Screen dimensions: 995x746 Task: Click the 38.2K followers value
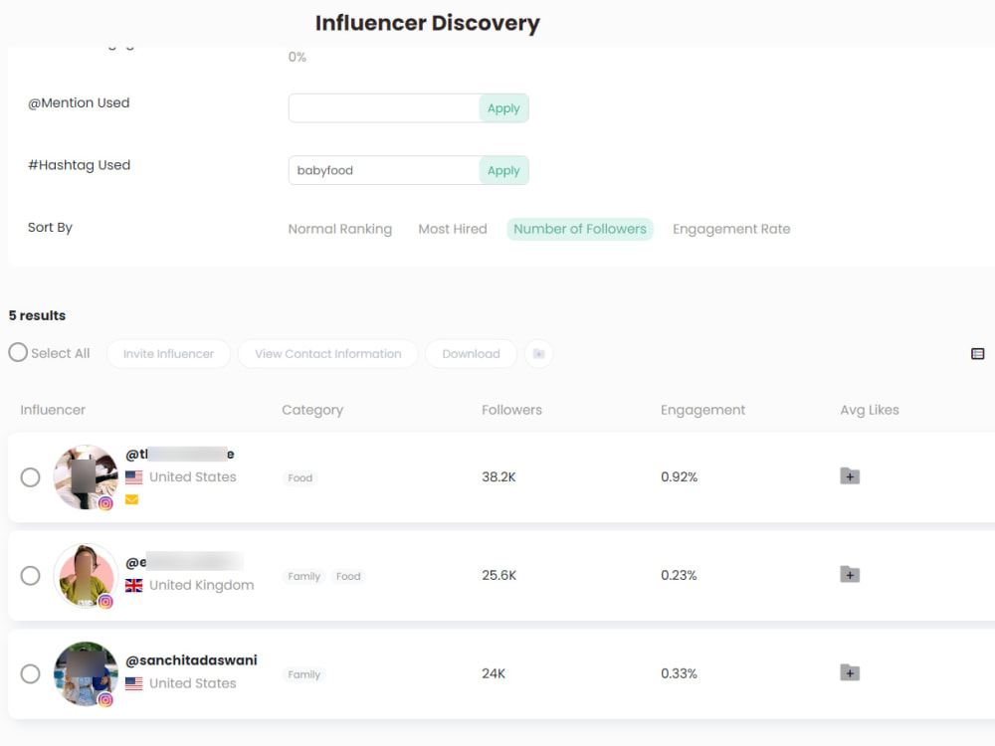point(498,477)
